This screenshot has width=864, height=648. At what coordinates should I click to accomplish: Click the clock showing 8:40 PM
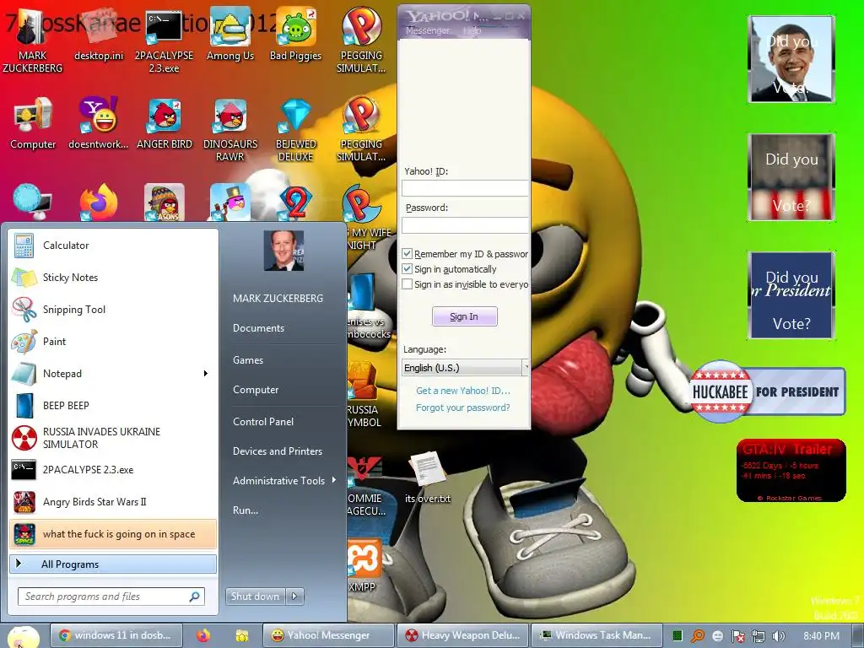coord(821,636)
